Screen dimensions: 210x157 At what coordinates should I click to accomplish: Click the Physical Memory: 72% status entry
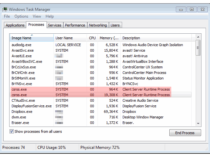(x=100, y=148)
